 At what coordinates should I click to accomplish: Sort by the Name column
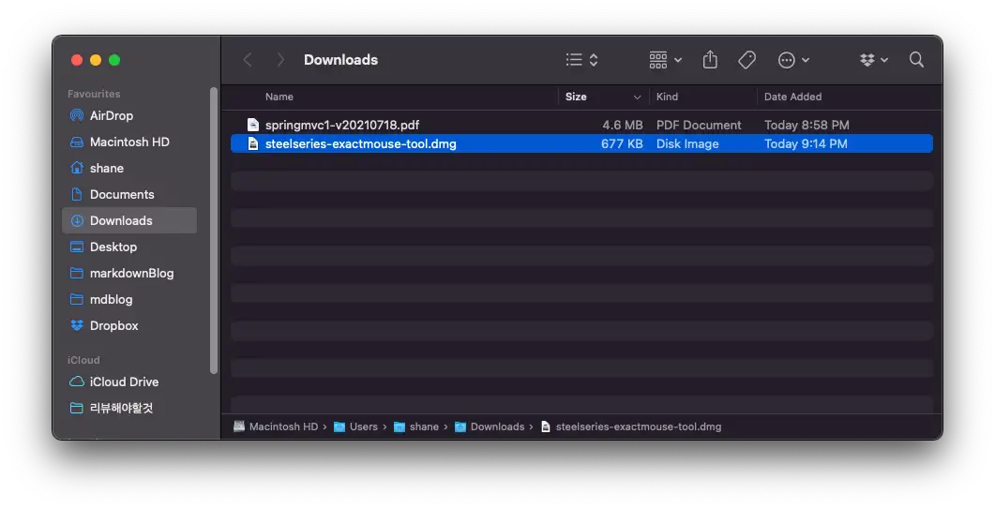coord(279,97)
